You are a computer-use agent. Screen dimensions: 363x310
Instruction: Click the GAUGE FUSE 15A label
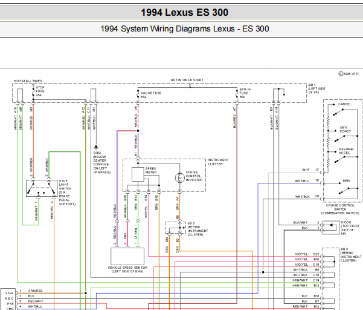[x=151, y=94]
